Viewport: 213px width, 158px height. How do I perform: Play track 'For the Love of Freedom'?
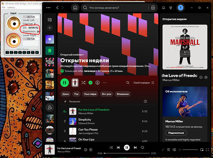[x=108, y=111]
